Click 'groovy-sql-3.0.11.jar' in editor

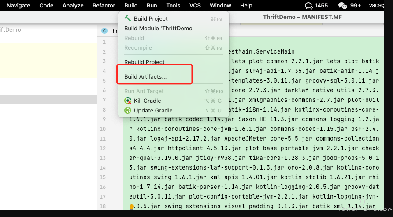click(x=342, y=81)
